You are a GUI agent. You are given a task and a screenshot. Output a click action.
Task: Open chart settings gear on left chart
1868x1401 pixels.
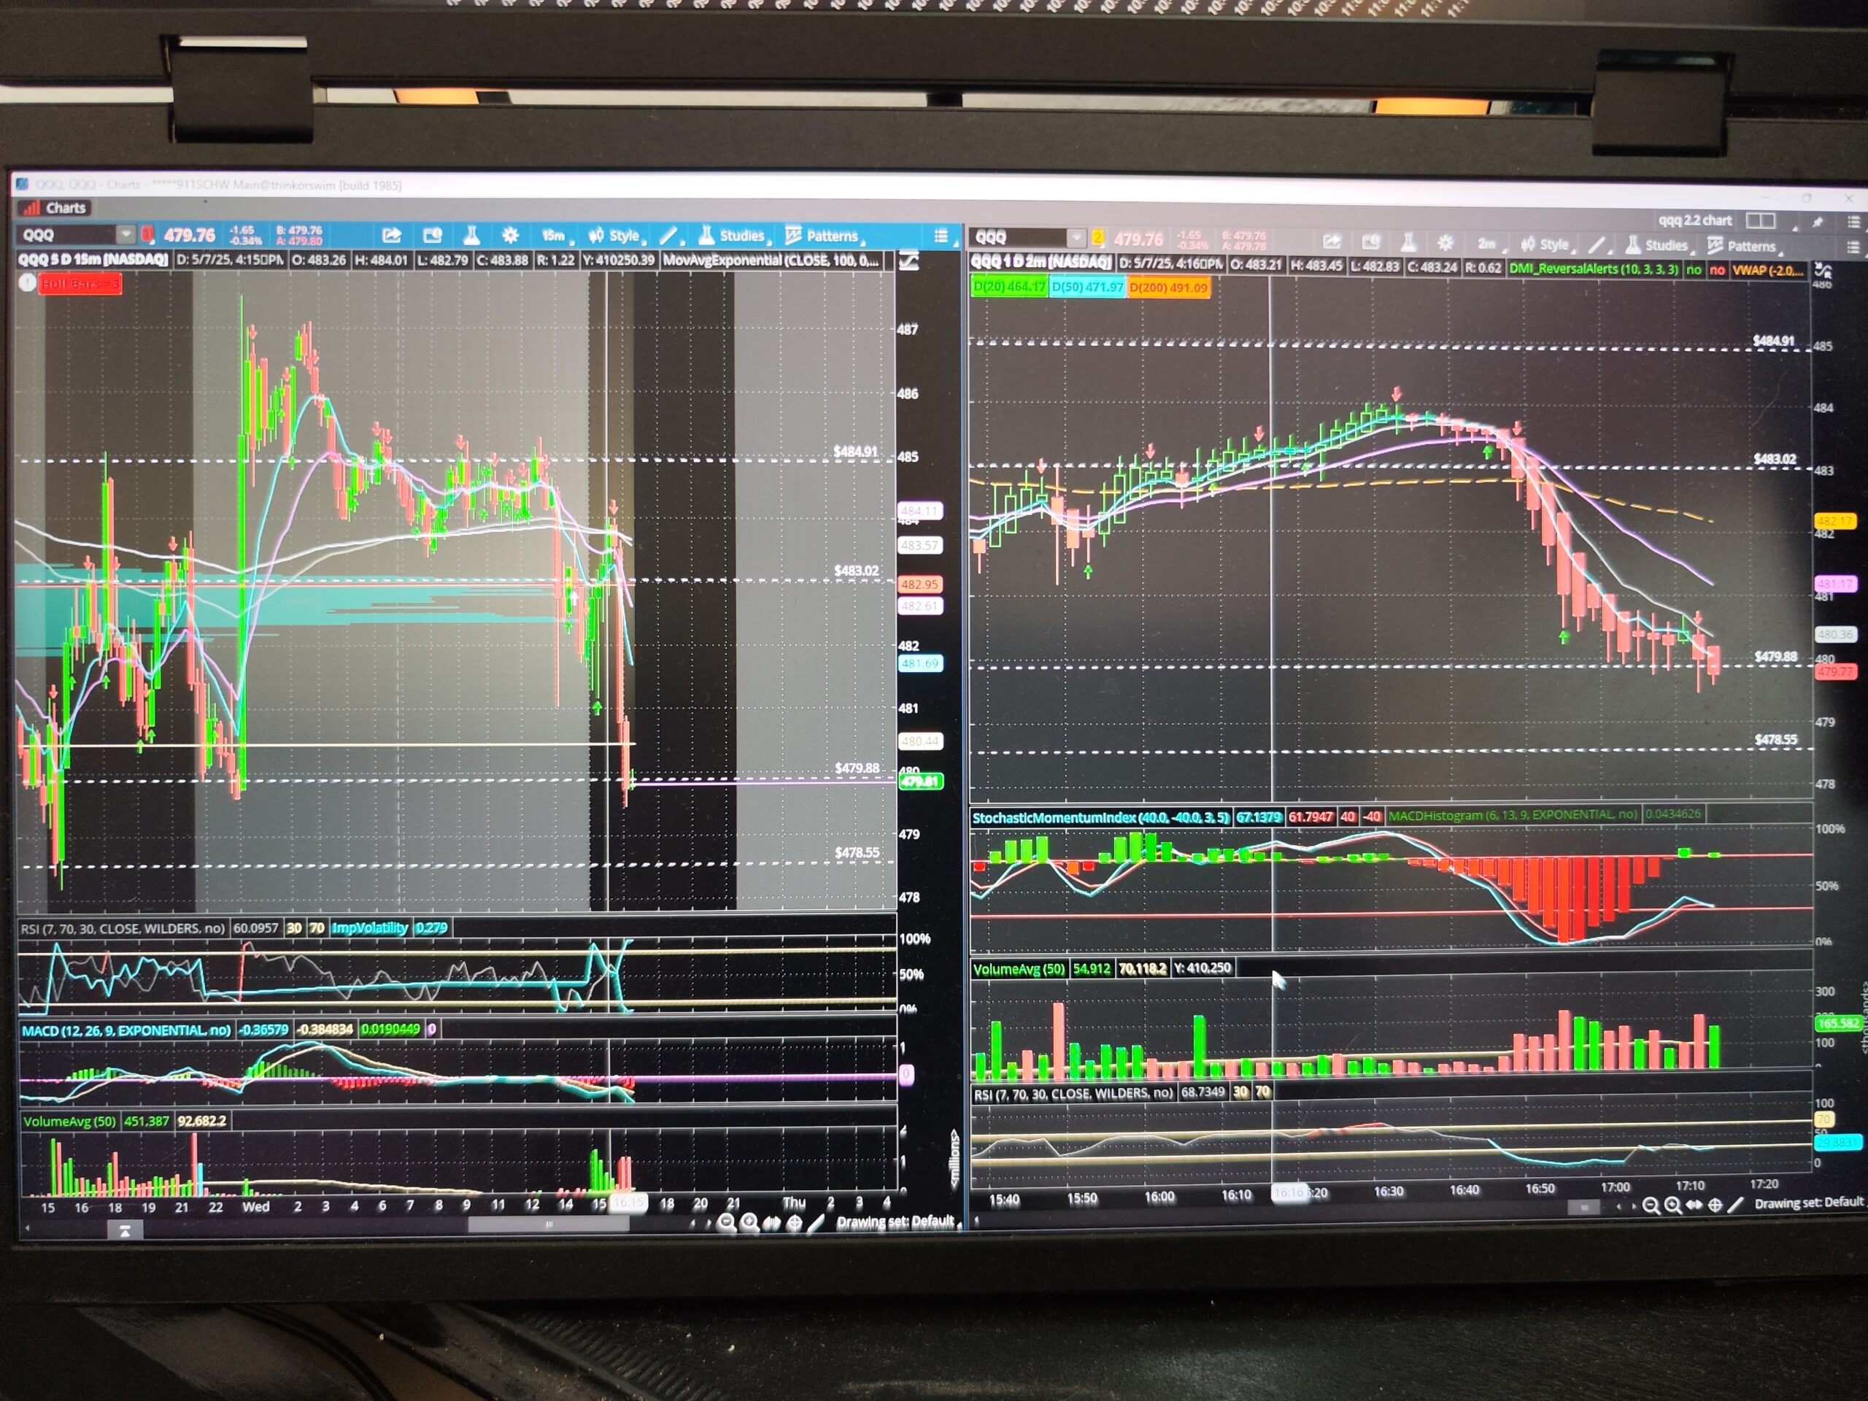[x=510, y=236]
